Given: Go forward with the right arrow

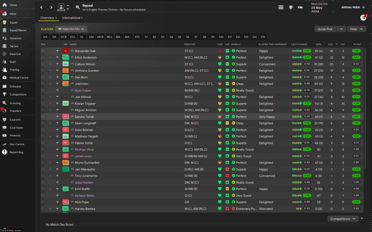Looking at the screenshot, I should pos(51,7).
